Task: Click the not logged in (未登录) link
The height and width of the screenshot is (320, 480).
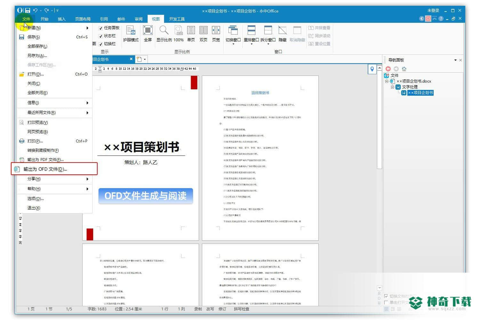Action: [433, 11]
